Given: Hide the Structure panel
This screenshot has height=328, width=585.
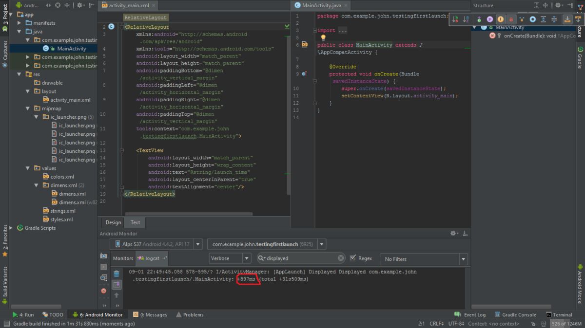Looking at the screenshot, I should click(570, 5).
